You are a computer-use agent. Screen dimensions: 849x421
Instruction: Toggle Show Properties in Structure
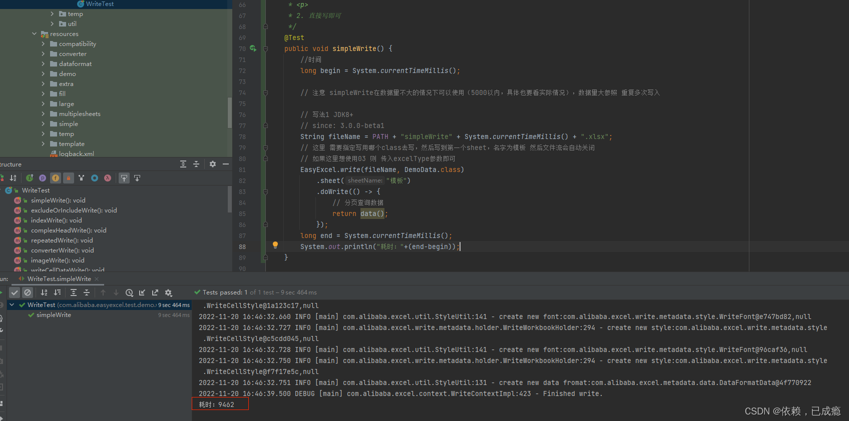tap(43, 178)
